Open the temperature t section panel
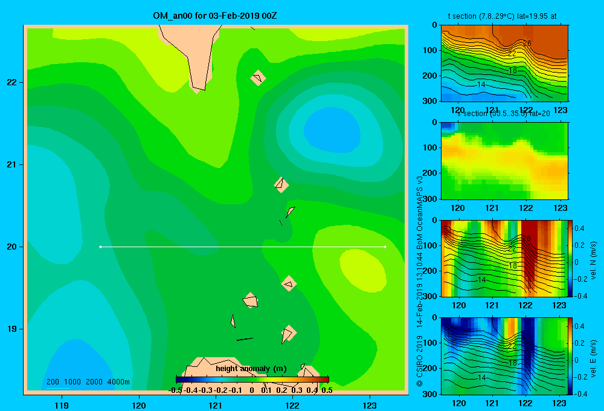The image size is (604, 411). [504, 63]
